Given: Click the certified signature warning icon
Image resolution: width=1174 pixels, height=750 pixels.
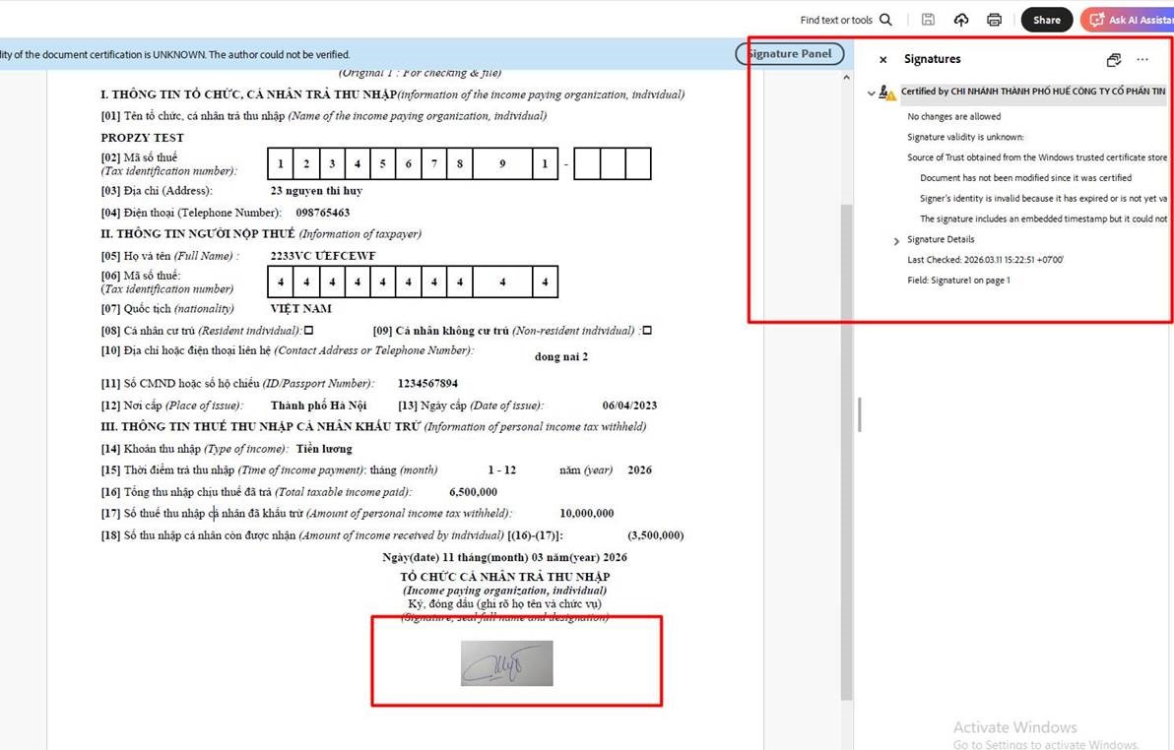Looking at the screenshot, I should coord(887,93).
